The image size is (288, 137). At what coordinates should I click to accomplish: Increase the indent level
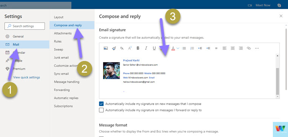point(208,48)
